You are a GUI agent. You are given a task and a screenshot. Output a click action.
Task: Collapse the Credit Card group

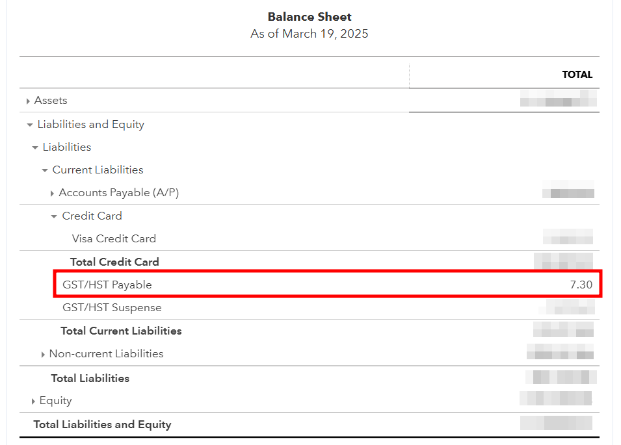point(55,216)
